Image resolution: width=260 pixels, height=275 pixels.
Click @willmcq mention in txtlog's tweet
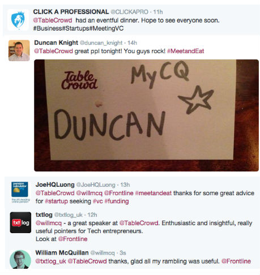point(49,223)
